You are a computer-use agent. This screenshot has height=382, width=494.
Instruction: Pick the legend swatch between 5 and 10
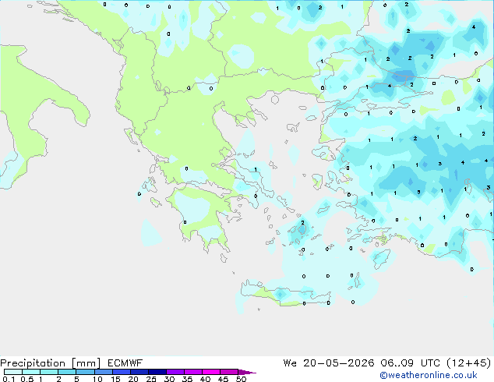pyautogui.click(x=85, y=372)
